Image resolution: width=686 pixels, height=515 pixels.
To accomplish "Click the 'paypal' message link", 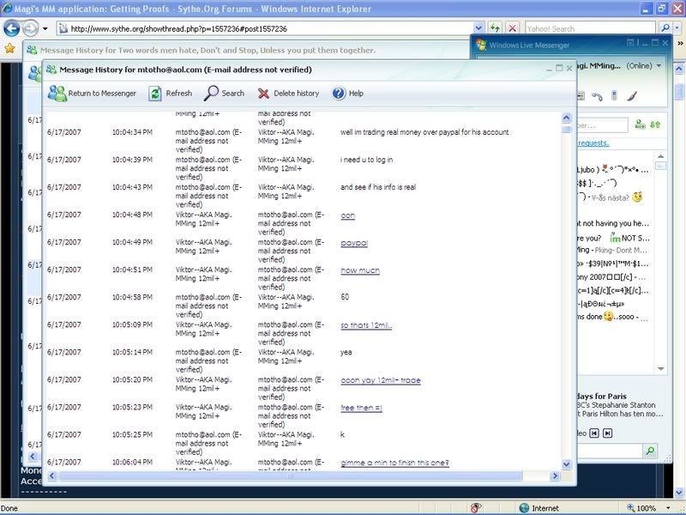I will (354, 243).
